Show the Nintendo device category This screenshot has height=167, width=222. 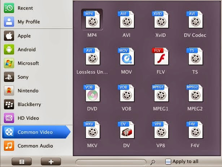36,91
